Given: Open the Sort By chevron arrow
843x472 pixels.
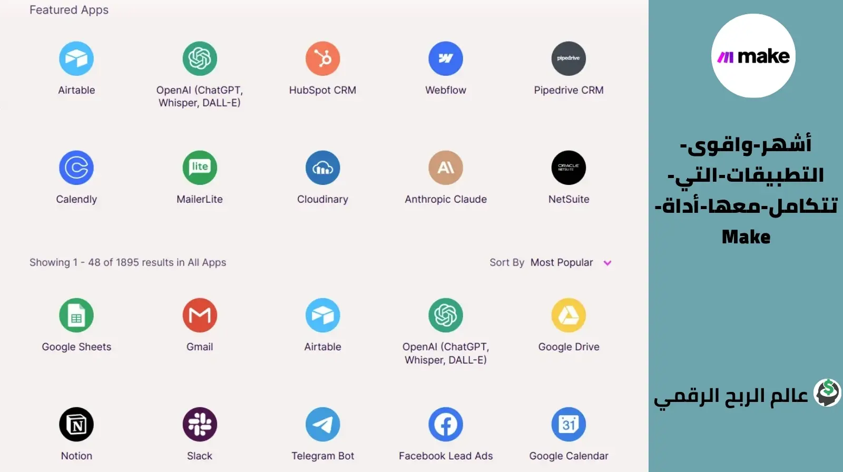Looking at the screenshot, I should coord(607,263).
